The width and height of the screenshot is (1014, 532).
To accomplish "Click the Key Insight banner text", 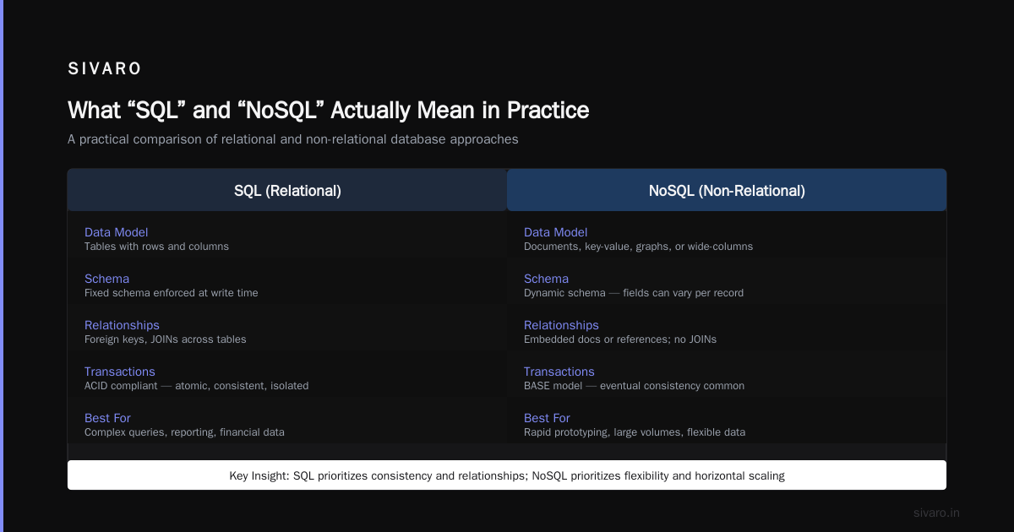I will pyautogui.click(x=507, y=476).
